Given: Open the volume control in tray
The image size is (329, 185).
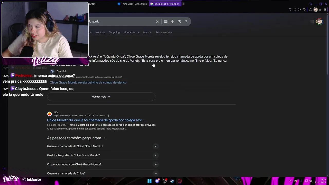Looking at the screenshot, I should (311, 181).
